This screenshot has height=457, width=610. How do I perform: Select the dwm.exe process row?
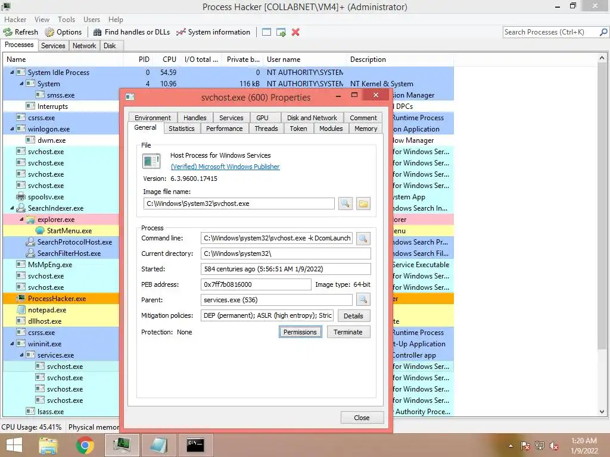click(x=228, y=140)
